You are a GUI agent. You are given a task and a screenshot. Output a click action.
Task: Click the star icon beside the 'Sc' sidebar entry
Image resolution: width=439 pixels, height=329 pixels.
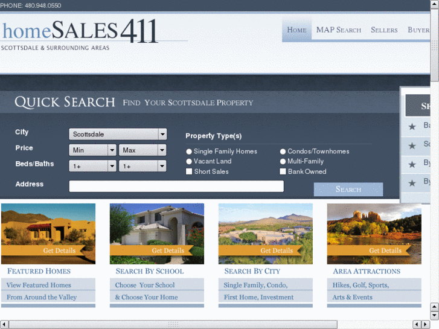(412, 145)
